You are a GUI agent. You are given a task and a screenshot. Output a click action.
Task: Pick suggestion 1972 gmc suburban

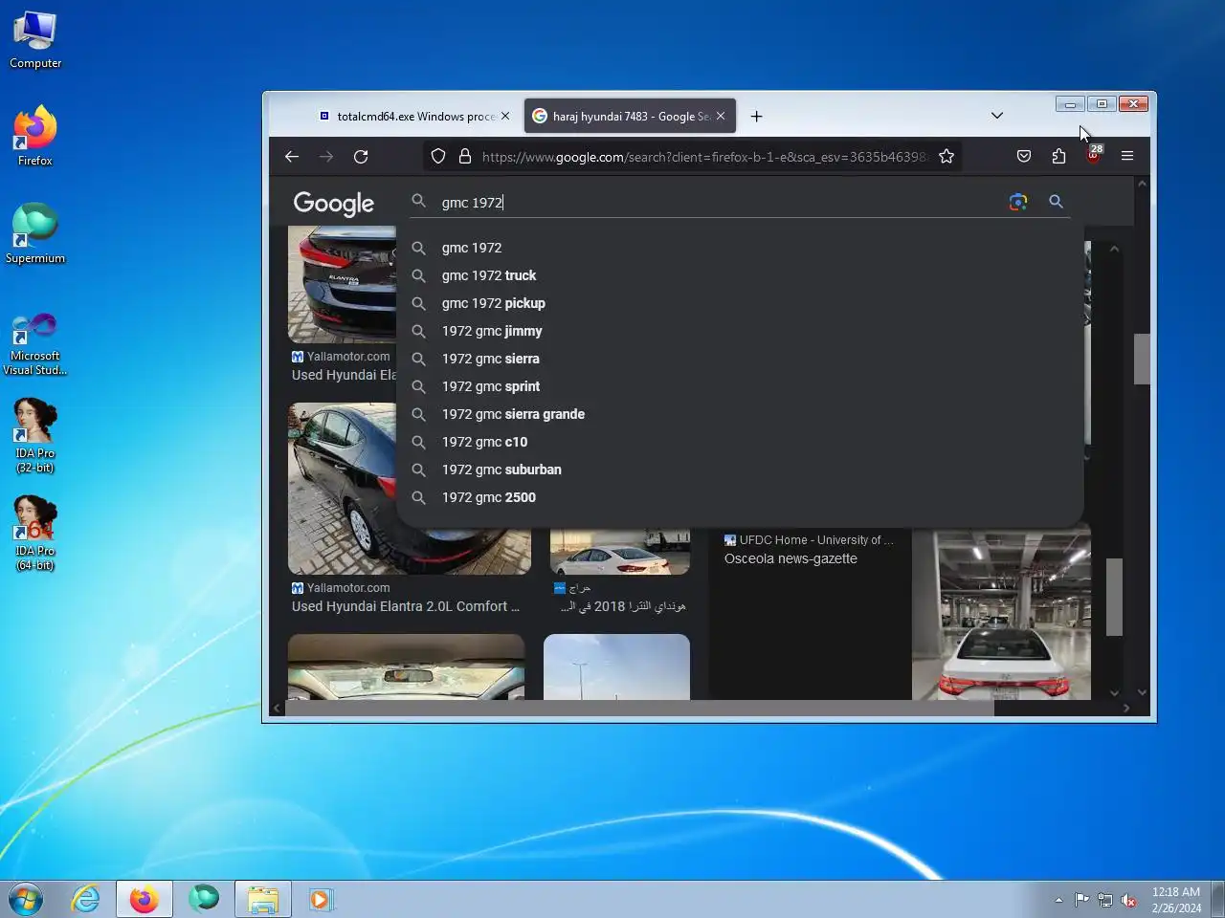point(740,470)
